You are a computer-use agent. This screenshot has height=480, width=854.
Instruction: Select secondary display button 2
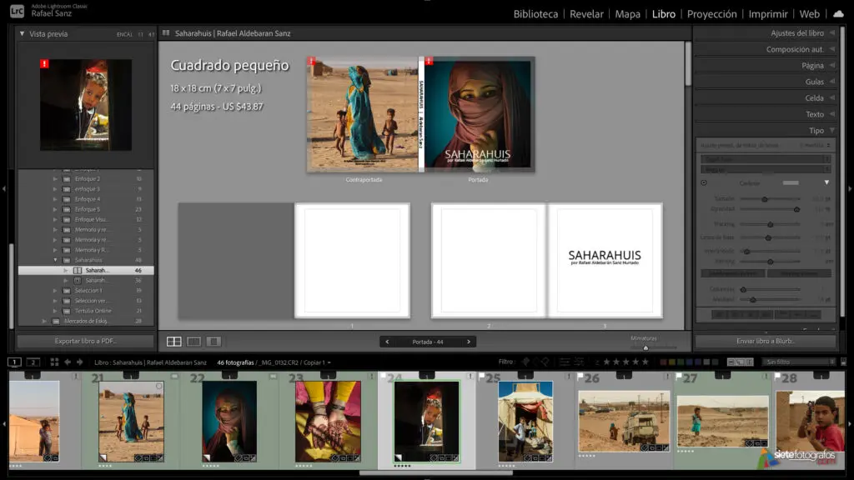(x=33, y=362)
